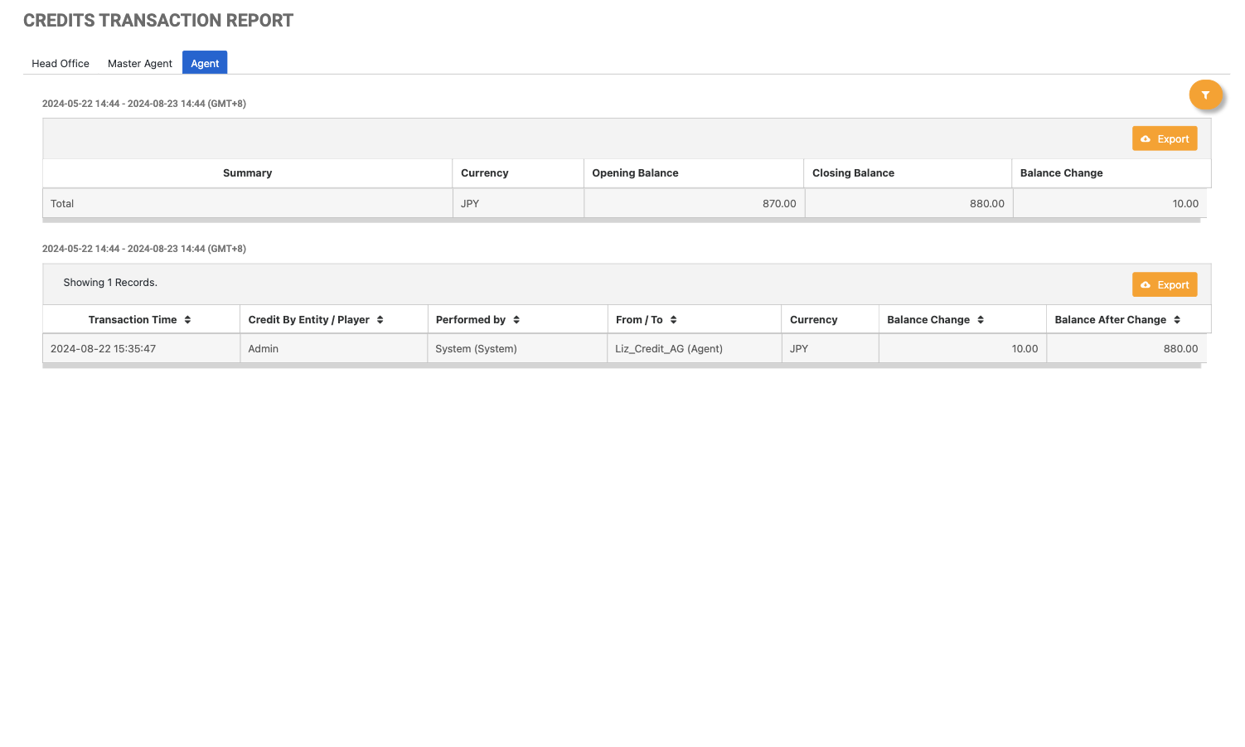Sort by Credit By Entity / Player arrows
The width and height of the screenshot is (1245, 747).
(380, 320)
